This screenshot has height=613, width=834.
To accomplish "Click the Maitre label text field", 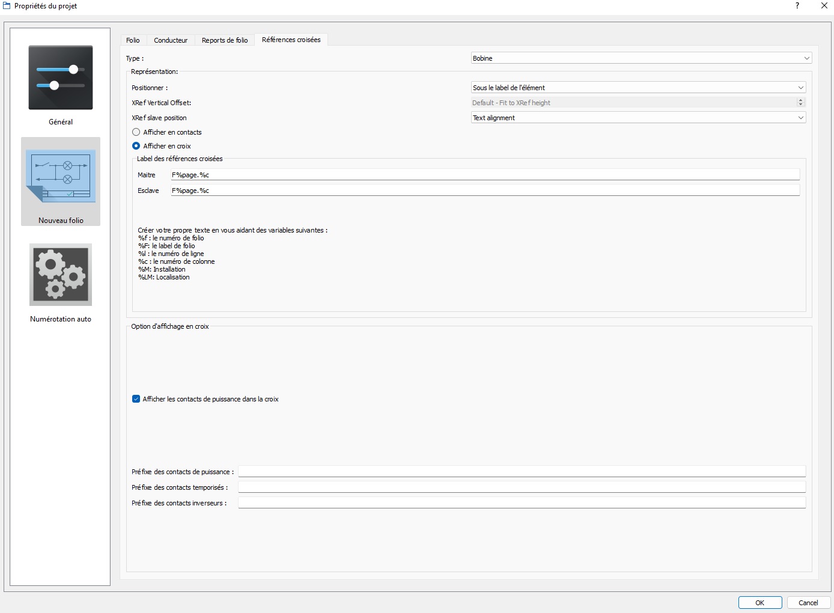I will pos(485,175).
